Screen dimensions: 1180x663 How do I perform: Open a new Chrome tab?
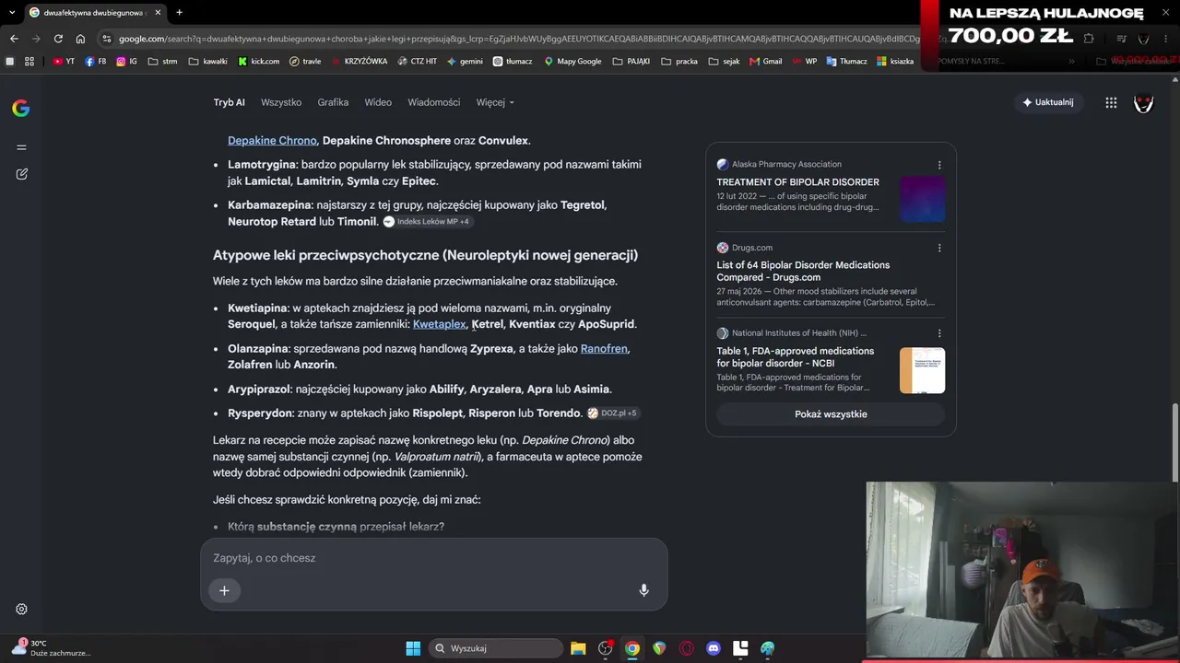179,12
